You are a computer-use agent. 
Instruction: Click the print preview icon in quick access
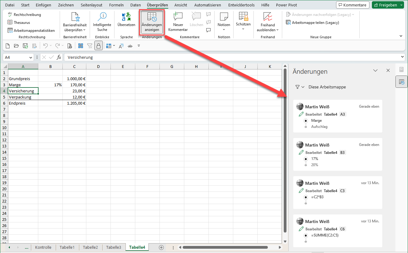click(x=69, y=46)
